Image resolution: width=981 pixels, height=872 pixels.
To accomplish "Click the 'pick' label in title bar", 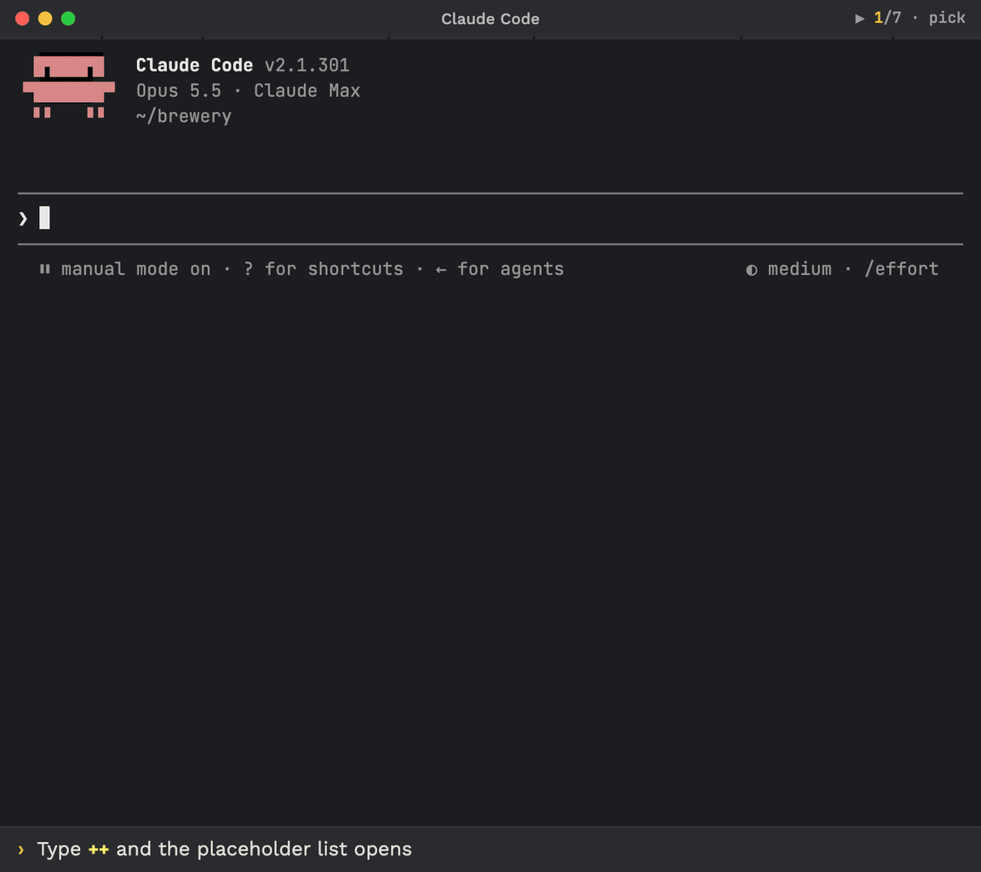I will coord(947,18).
